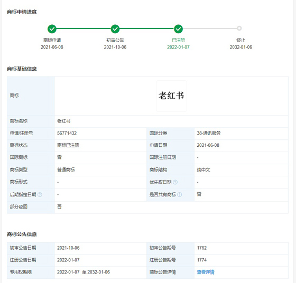The height and width of the screenshot is (283, 296).
Task: Click the 优先权日期 field label
Action: click(161, 182)
